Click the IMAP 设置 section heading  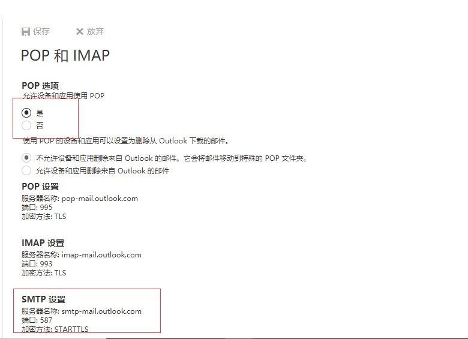point(43,243)
